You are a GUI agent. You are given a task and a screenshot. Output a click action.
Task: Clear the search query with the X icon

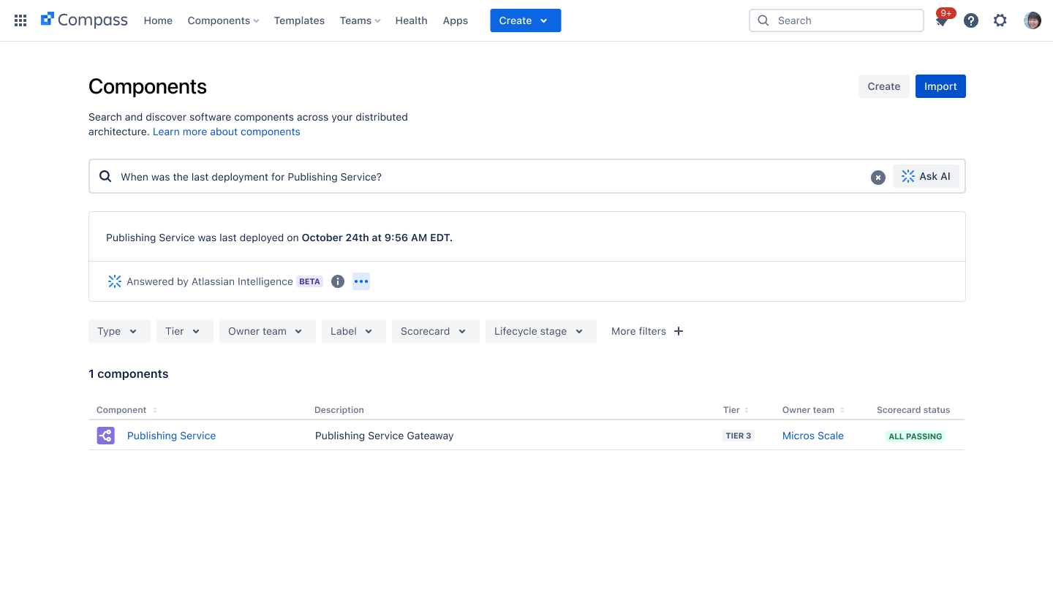[x=877, y=177]
